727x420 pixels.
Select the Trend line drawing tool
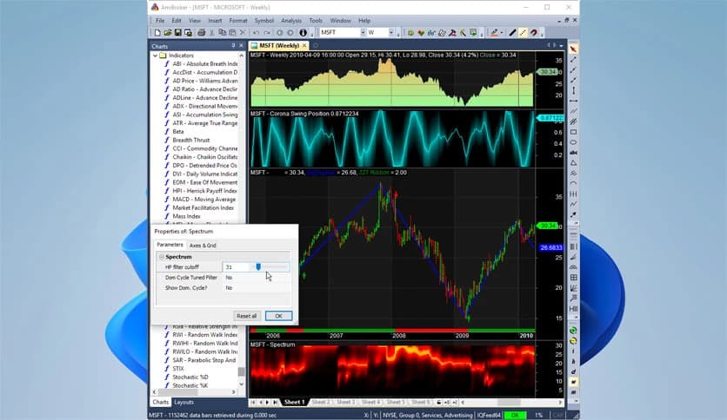point(574,60)
